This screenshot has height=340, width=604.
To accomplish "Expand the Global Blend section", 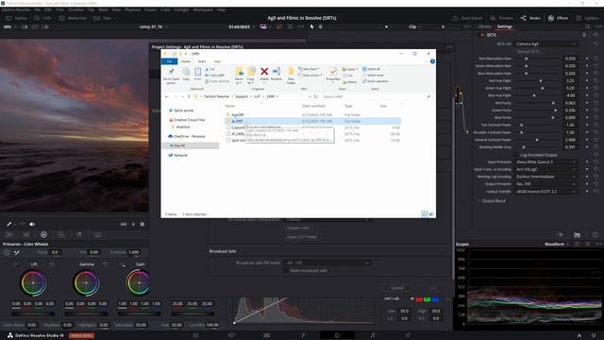I will pos(492,201).
